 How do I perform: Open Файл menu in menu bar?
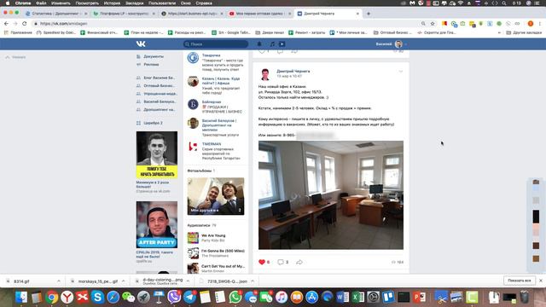(41, 3)
